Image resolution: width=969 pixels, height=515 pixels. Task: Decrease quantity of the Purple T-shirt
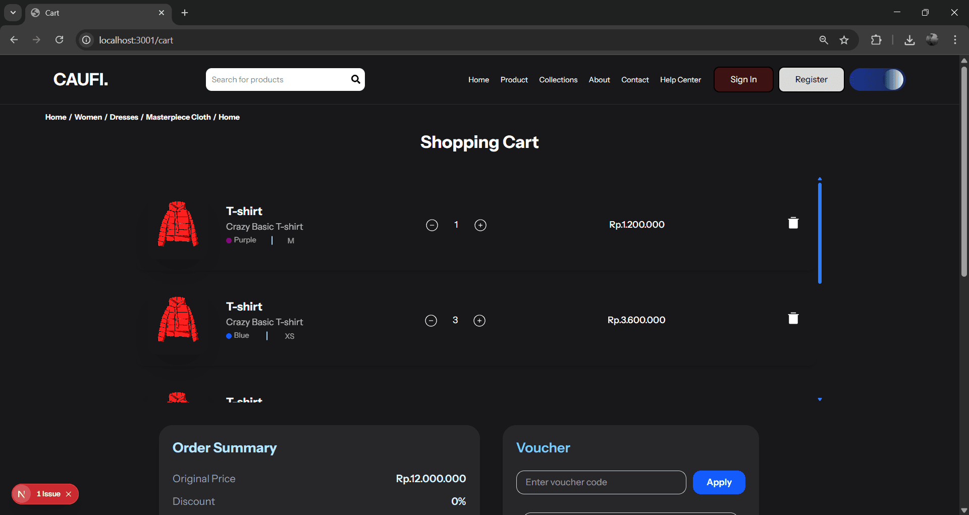[432, 225]
